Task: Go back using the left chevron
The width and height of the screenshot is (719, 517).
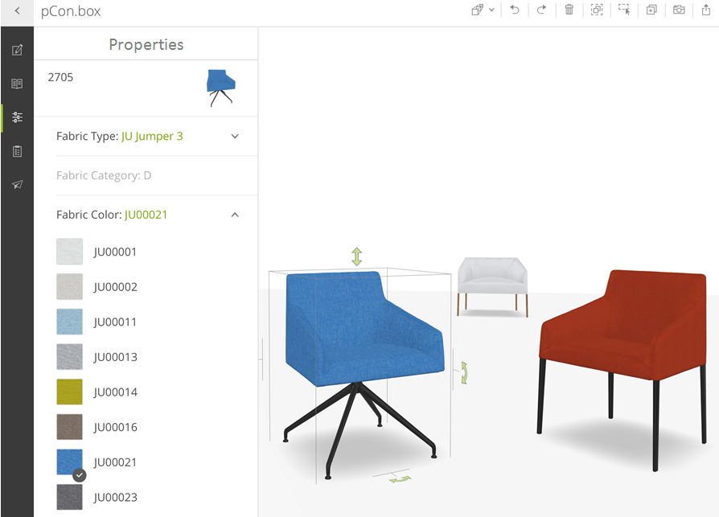Action: 17,10
